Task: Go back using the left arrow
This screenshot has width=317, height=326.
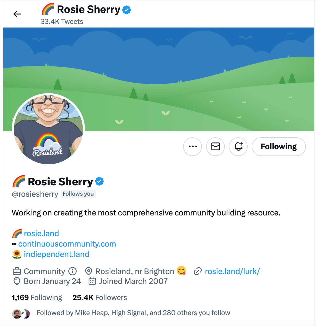Action: pos(17,14)
